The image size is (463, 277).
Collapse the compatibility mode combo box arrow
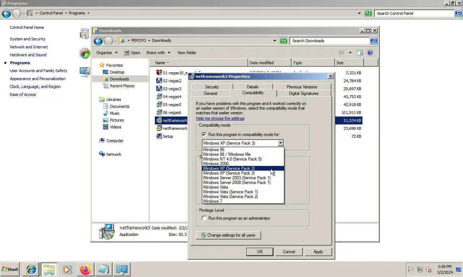[x=280, y=143]
